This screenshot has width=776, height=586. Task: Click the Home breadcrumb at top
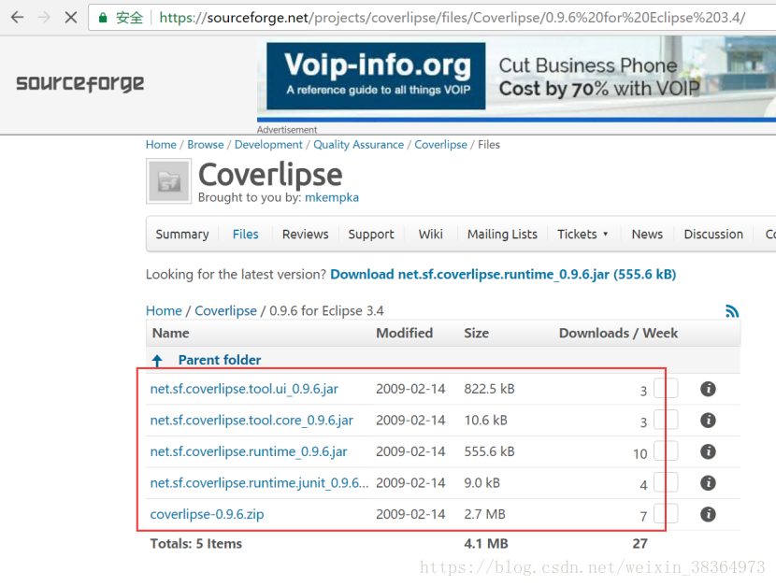[161, 145]
